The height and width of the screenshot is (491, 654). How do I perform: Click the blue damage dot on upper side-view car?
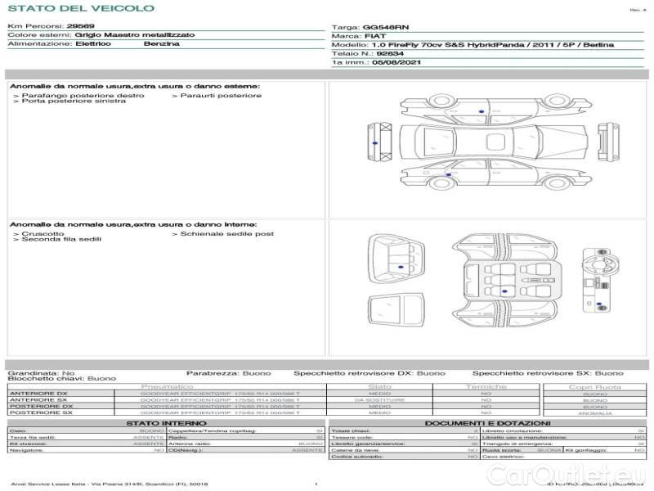pos(482,110)
